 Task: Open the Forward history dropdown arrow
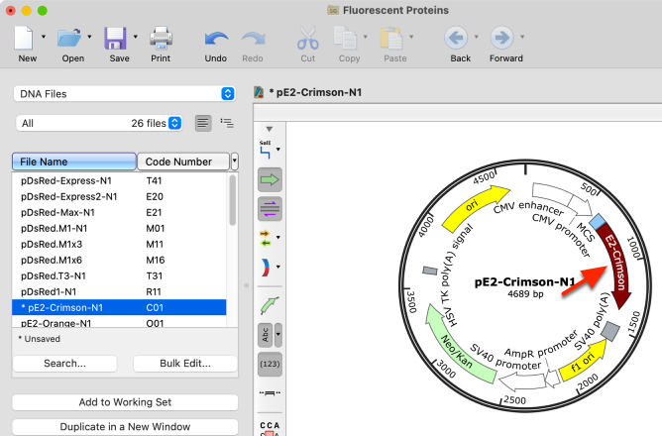[x=522, y=37]
